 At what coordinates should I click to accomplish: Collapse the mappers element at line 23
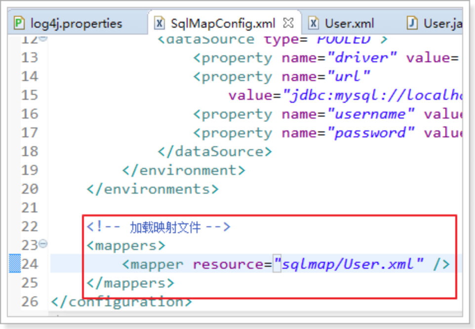(43, 244)
